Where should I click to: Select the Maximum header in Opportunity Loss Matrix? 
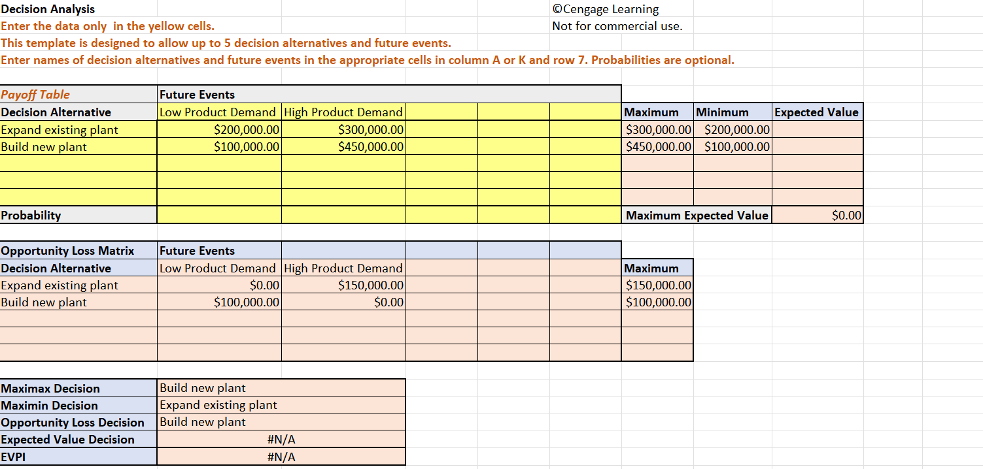(x=657, y=268)
